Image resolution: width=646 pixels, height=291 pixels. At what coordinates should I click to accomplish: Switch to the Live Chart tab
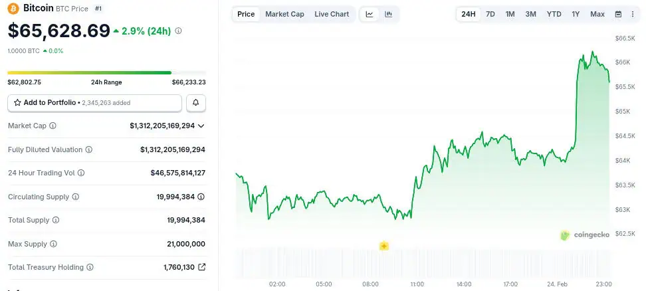[x=332, y=14]
